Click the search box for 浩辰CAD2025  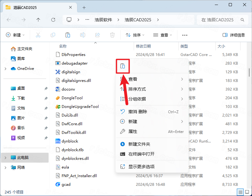click(222, 19)
